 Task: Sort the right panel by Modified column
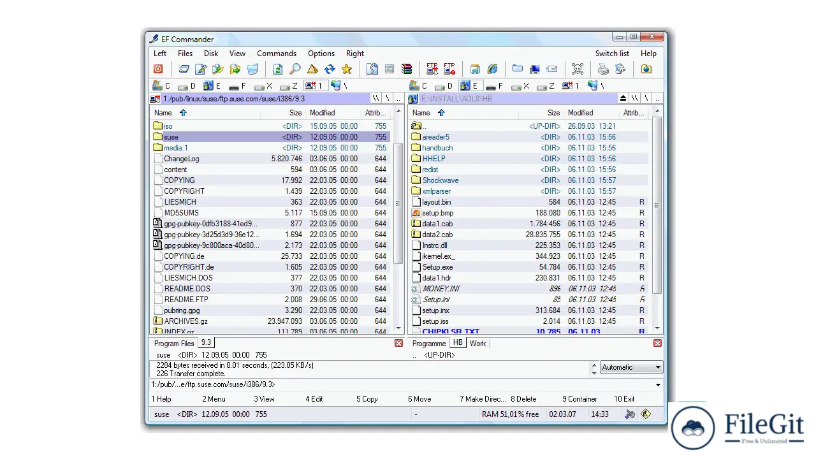click(591, 113)
